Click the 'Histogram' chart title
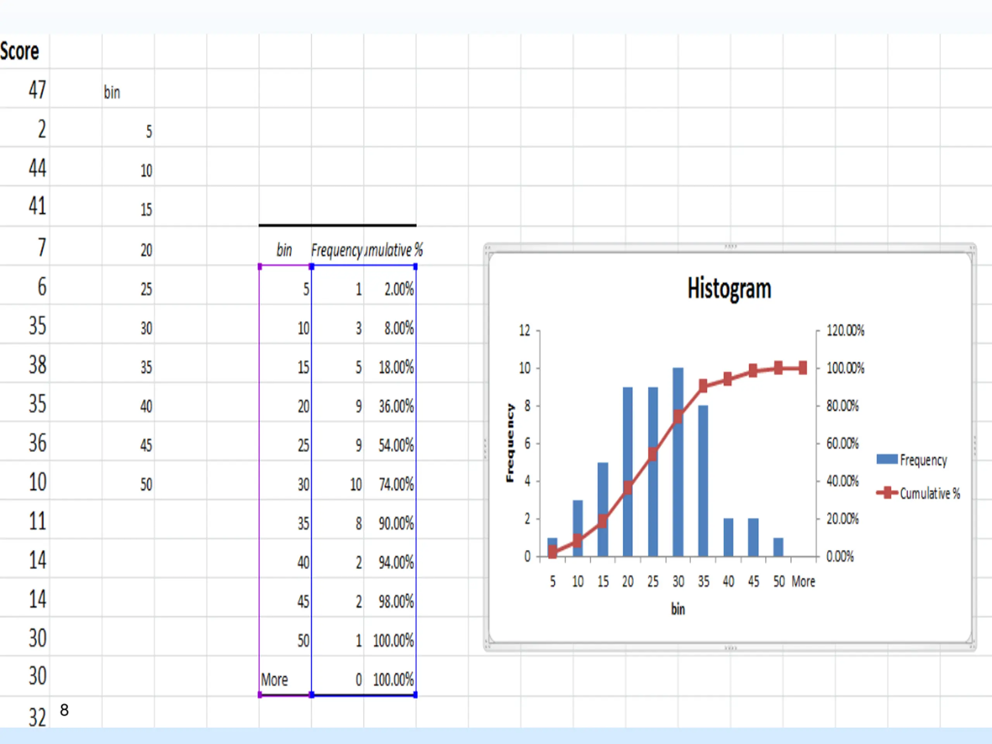This screenshot has height=744, width=992. point(729,289)
